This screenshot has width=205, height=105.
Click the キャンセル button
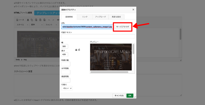pyautogui.click(x=119, y=96)
